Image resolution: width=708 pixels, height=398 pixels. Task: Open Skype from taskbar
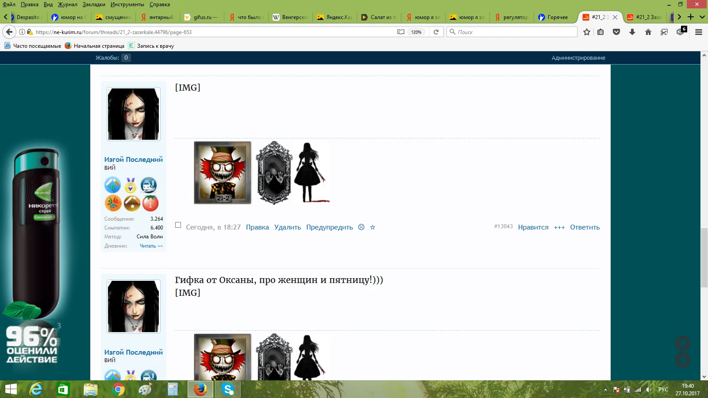pyautogui.click(x=228, y=389)
